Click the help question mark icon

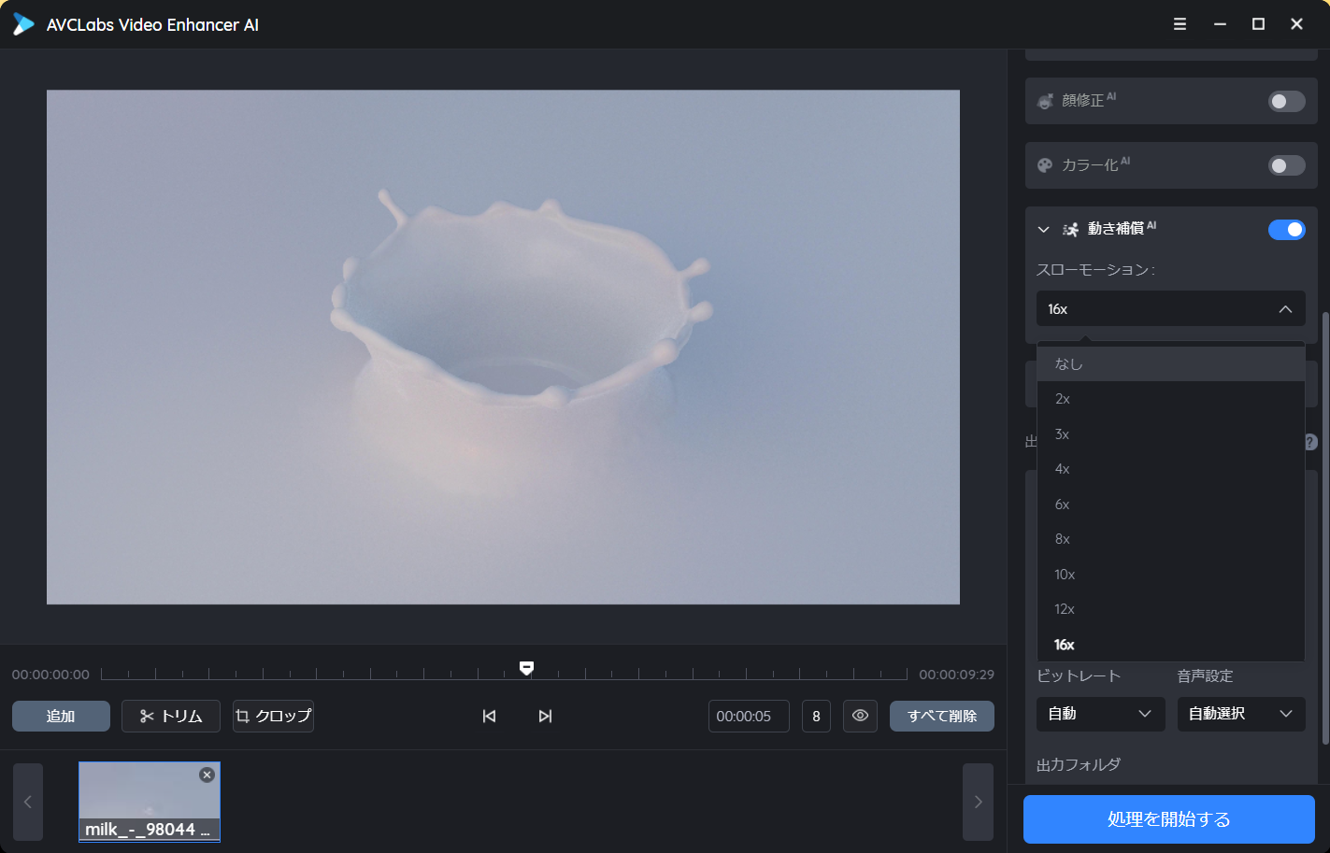tap(1310, 442)
